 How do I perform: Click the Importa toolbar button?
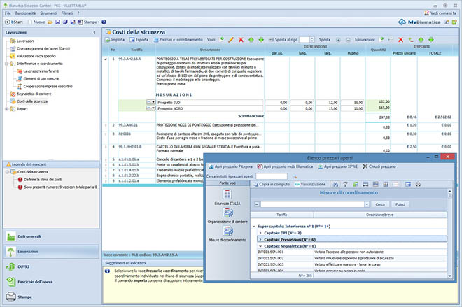pyautogui.click(x=115, y=40)
